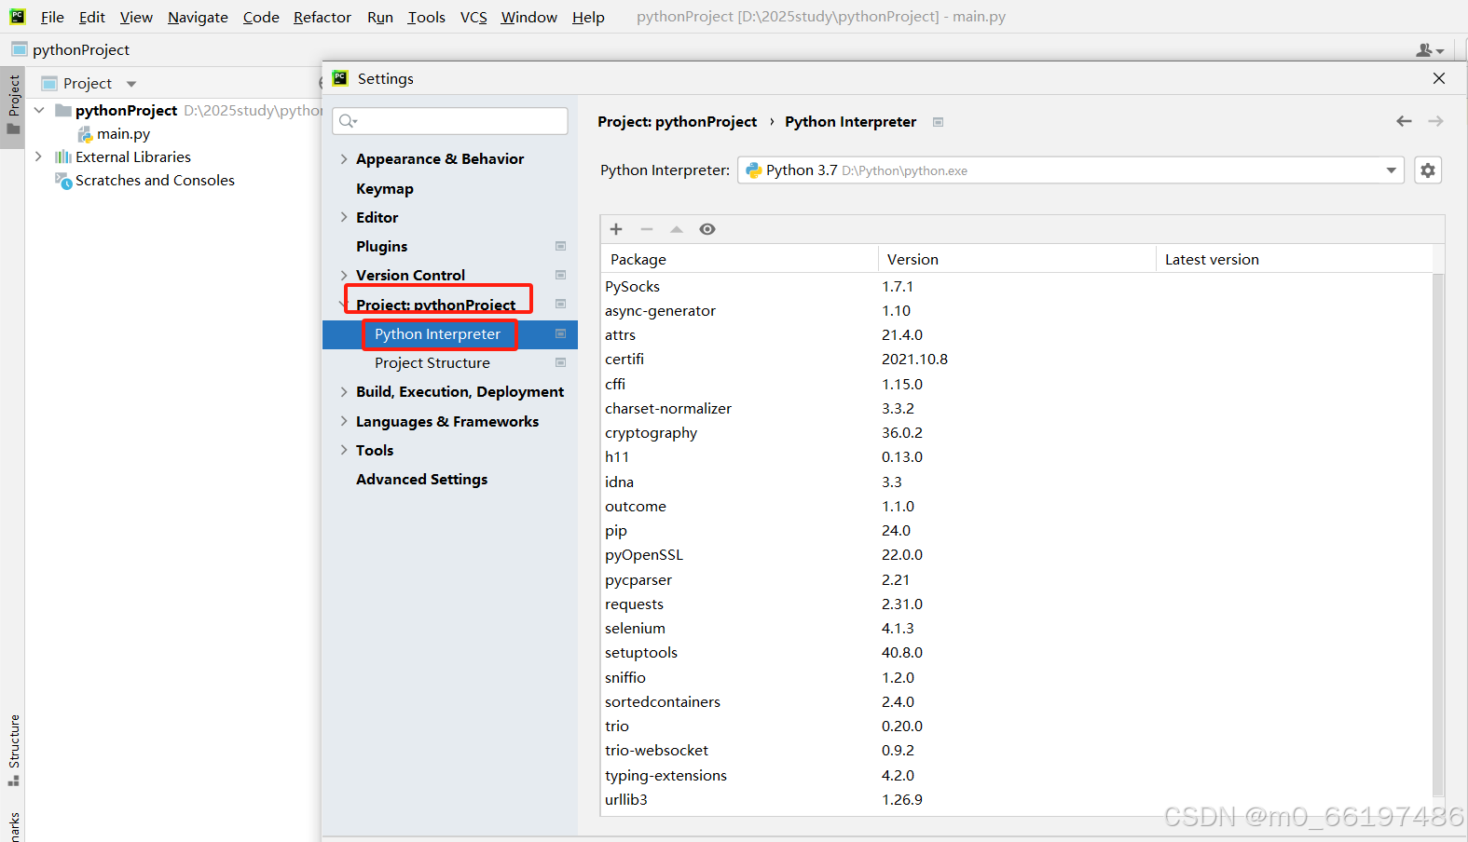This screenshot has width=1468, height=842.
Task: Open the File menu
Action: [x=52, y=17]
